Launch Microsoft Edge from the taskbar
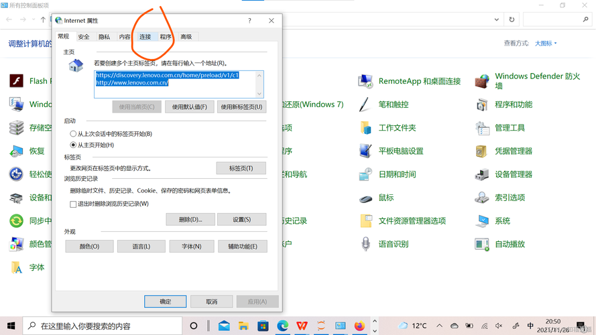The image size is (596, 335). click(x=282, y=326)
